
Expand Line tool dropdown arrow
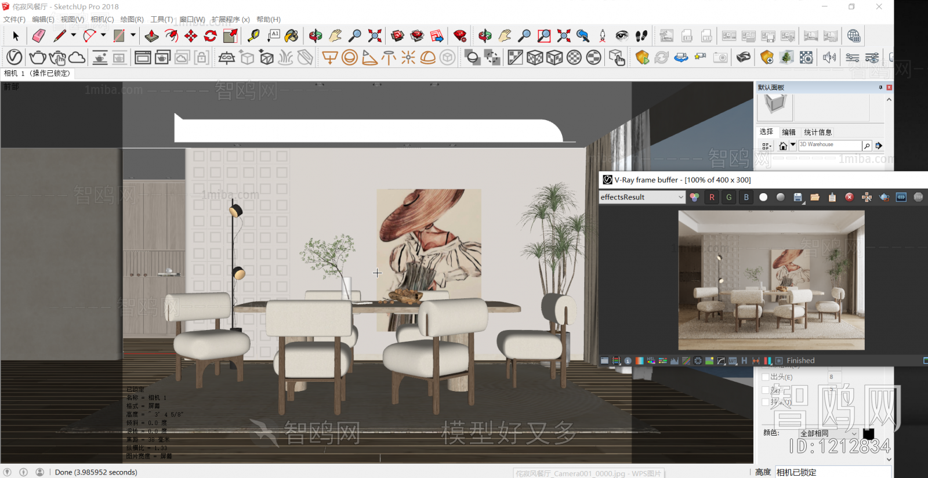(74, 35)
